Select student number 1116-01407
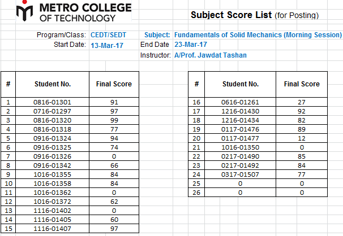 [x=52, y=229]
